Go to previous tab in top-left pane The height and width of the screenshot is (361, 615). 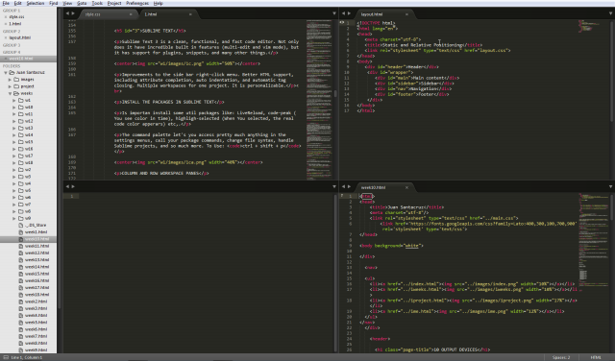point(67,13)
